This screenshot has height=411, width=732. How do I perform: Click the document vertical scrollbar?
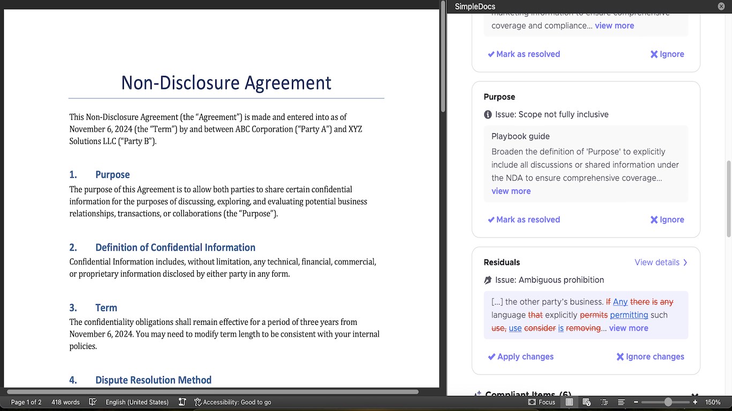pos(443,56)
